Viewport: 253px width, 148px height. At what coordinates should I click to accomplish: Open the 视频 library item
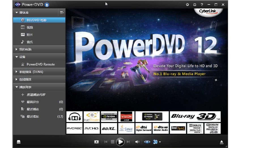pos(30,27)
